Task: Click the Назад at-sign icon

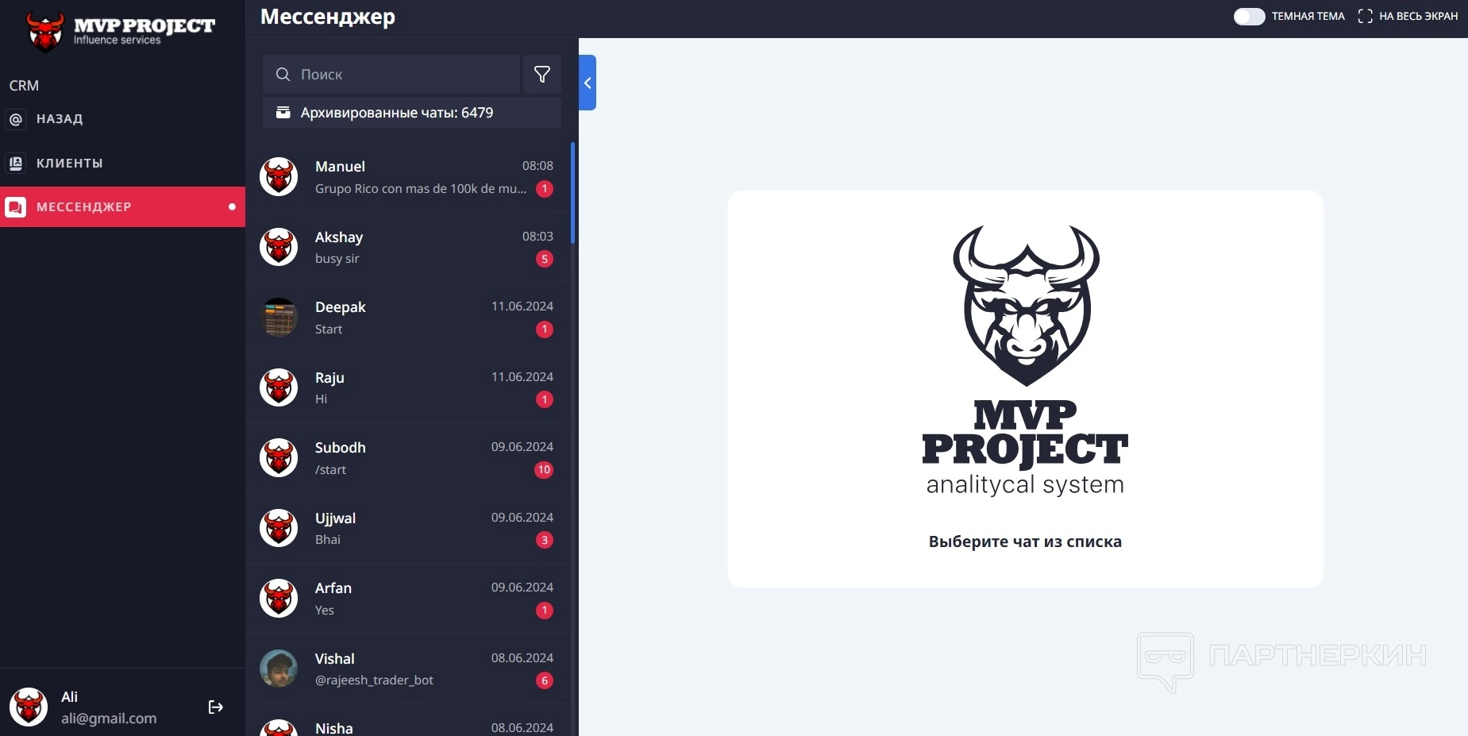Action: click(16, 119)
